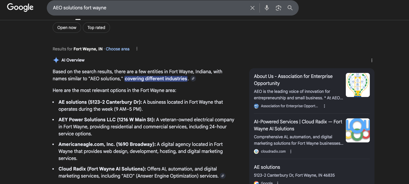Click the cloudradix.com favicon
Image resolution: width=409 pixels, height=184 pixels.
[256, 151]
